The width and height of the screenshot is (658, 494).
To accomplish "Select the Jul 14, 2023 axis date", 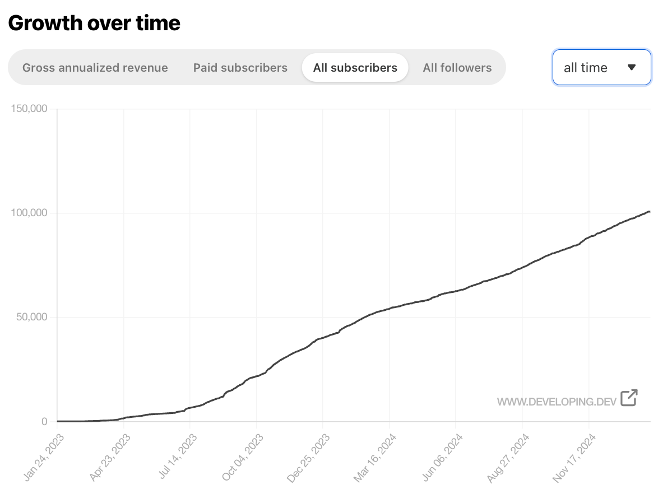I will pos(176,456).
